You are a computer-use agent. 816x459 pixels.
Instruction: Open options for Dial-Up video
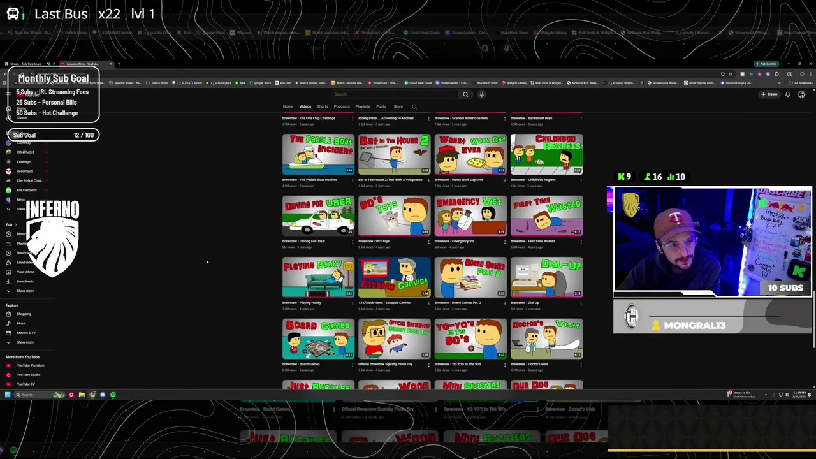(x=580, y=303)
